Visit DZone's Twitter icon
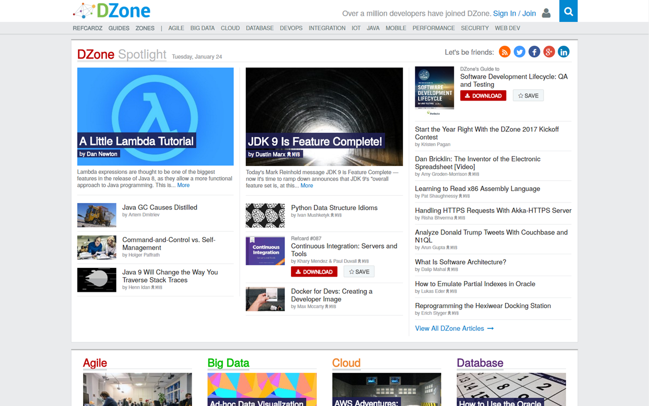Image resolution: width=649 pixels, height=406 pixels. coord(519,52)
